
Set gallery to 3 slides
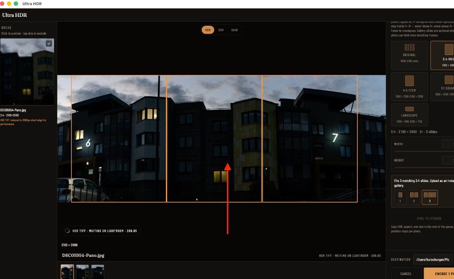[430, 197]
